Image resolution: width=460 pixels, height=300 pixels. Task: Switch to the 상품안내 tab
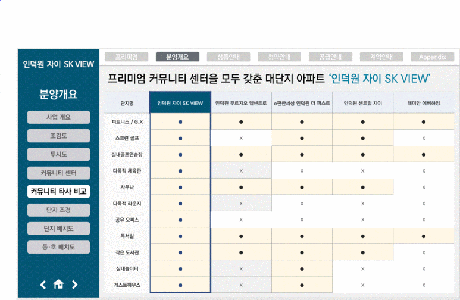(x=229, y=57)
